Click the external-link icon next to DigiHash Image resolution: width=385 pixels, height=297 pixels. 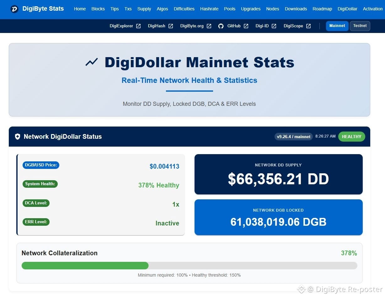pyautogui.click(x=171, y=26)
